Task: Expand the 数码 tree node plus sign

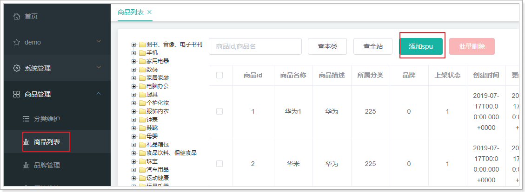Action: coord(134,70)
